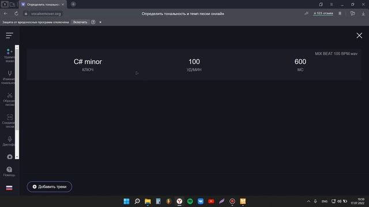Select the "Определить тональность" browser tab
The width and height of the screenshot is (369, 207).
[x=43, y=5]
